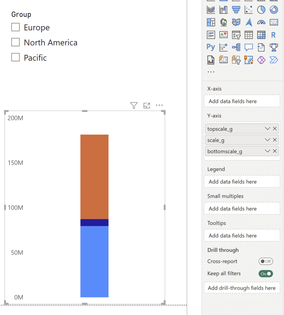Add a Python visual
This screenshot has height=315, width=284.
pos(211,47)
